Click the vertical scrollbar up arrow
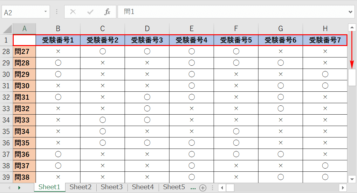The height and width of the screenshot is (193, 357). (x=352, y=27)
